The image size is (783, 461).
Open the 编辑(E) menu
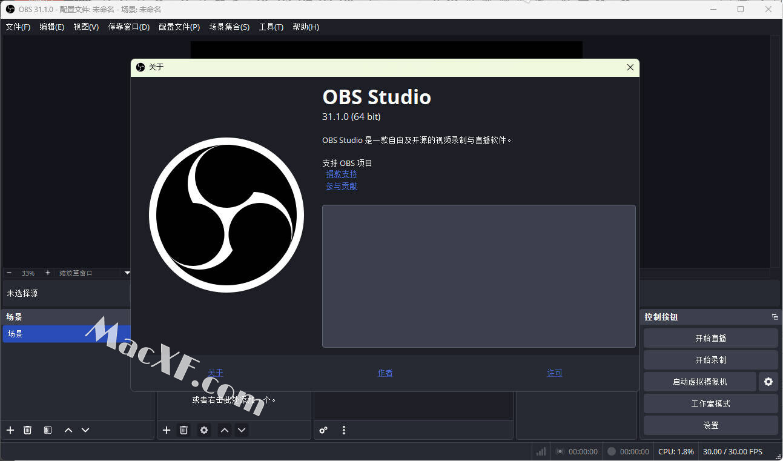point(52,27)
